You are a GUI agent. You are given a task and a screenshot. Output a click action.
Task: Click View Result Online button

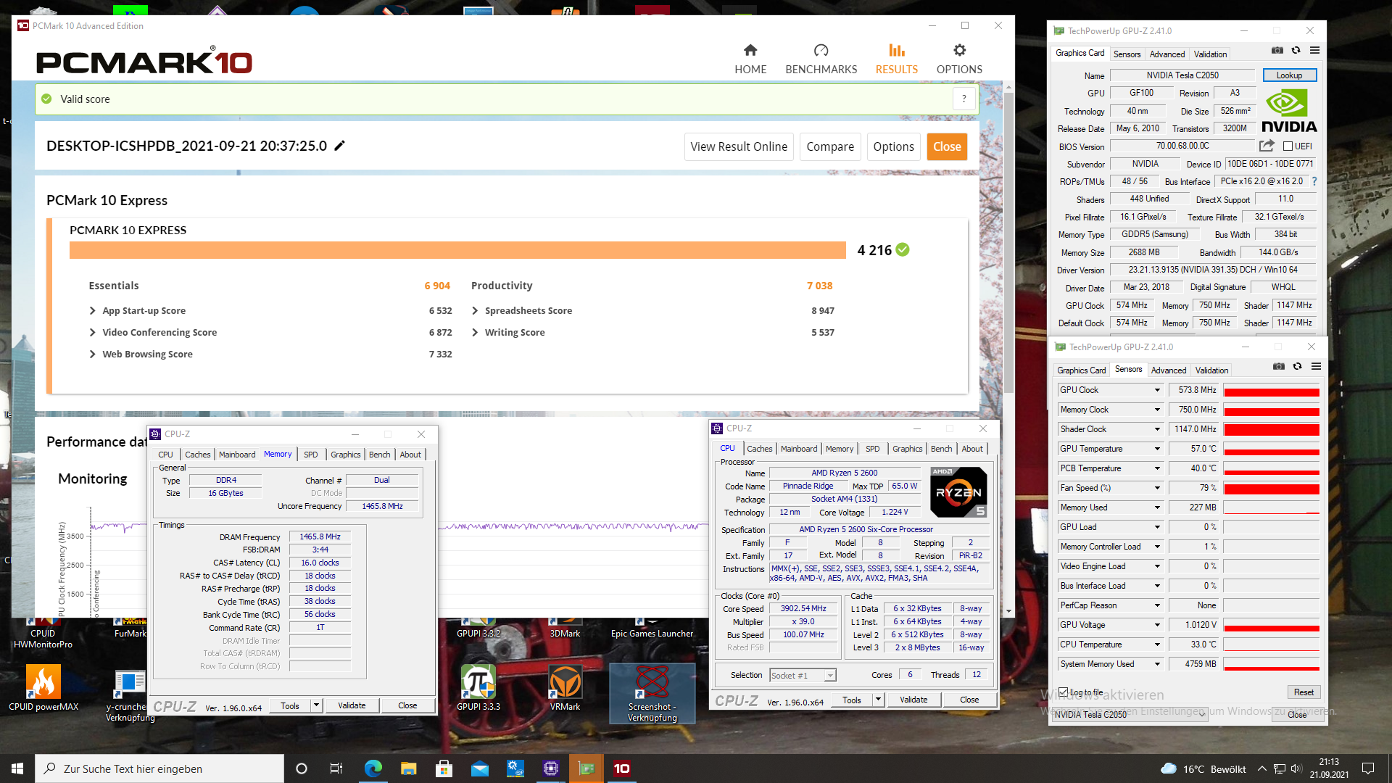(739, 146)
